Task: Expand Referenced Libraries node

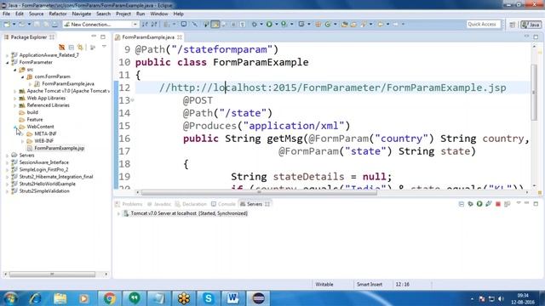Action: (x=15, y=105)
